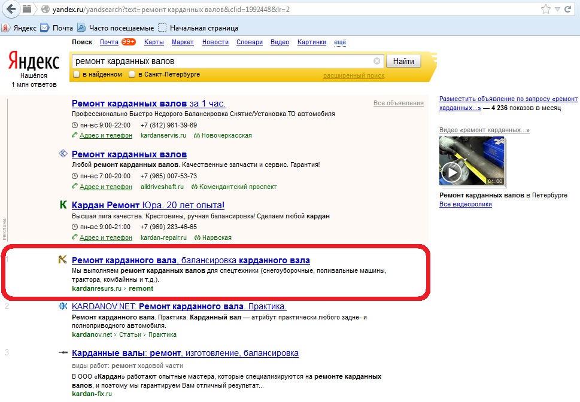
Task: Click the clock icon beside пн-вс 9:00-22:00
Action: [x=75, y=126]
